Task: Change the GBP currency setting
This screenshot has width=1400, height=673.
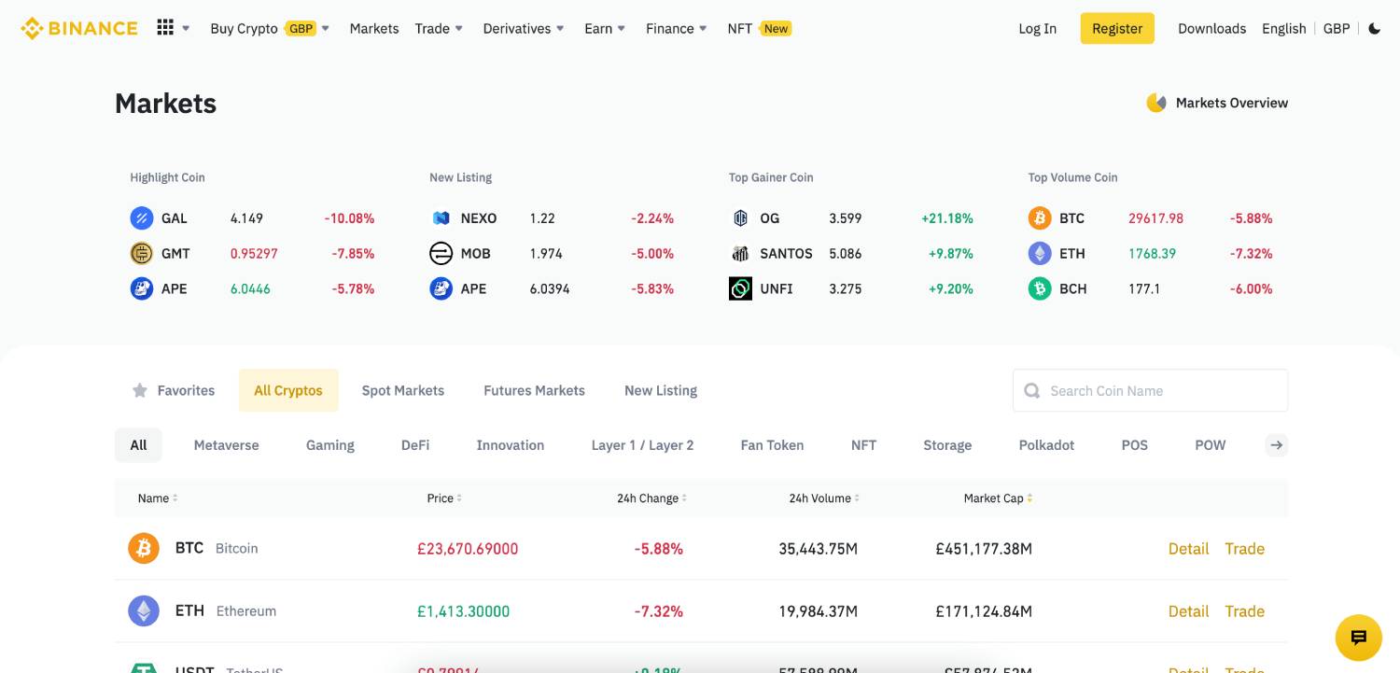Action: 1337,28
